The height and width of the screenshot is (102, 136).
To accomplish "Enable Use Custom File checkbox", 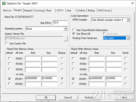I will (x=7, y=43).
